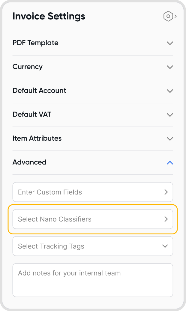Screen dimensions: 186x311
Task: Open the Select Tracking Tags dropdown arrow
Action: point(165,246)
